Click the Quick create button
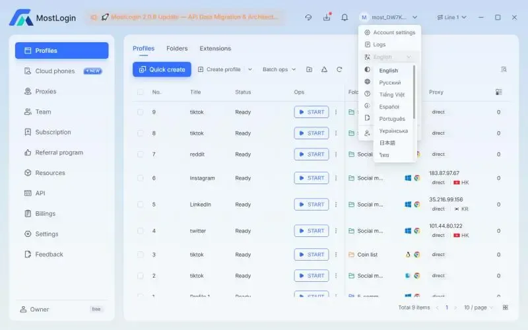The width and height of the screenshot is (528, 330). click(162, 69)
